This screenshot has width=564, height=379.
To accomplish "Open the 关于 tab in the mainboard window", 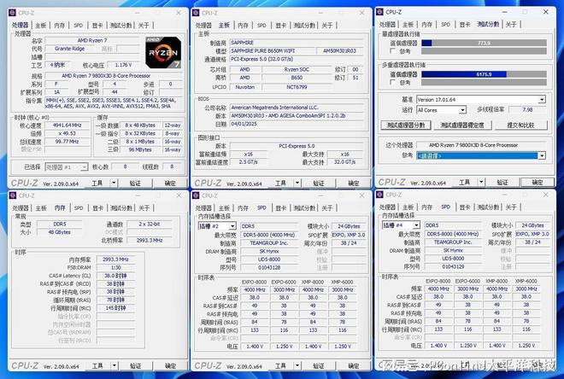I will [327, 26].
